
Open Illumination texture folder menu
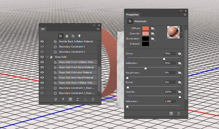click(153, 39)
